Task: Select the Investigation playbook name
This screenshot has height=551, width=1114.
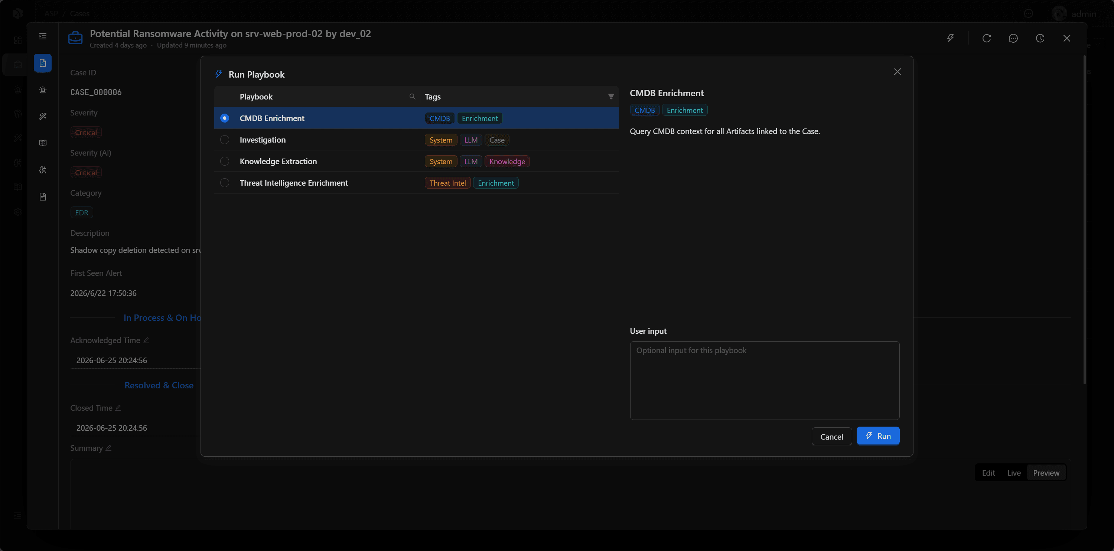Action: 263,140
